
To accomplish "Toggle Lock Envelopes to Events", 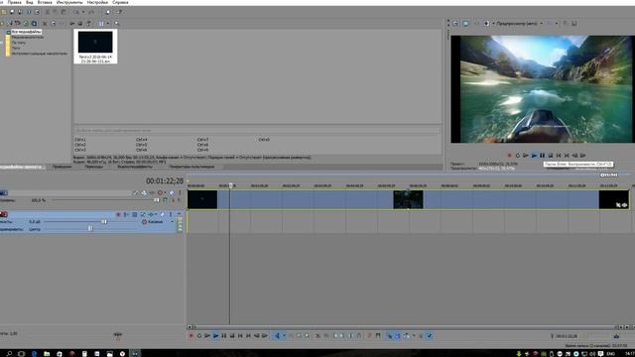I will tap(421, 336).
